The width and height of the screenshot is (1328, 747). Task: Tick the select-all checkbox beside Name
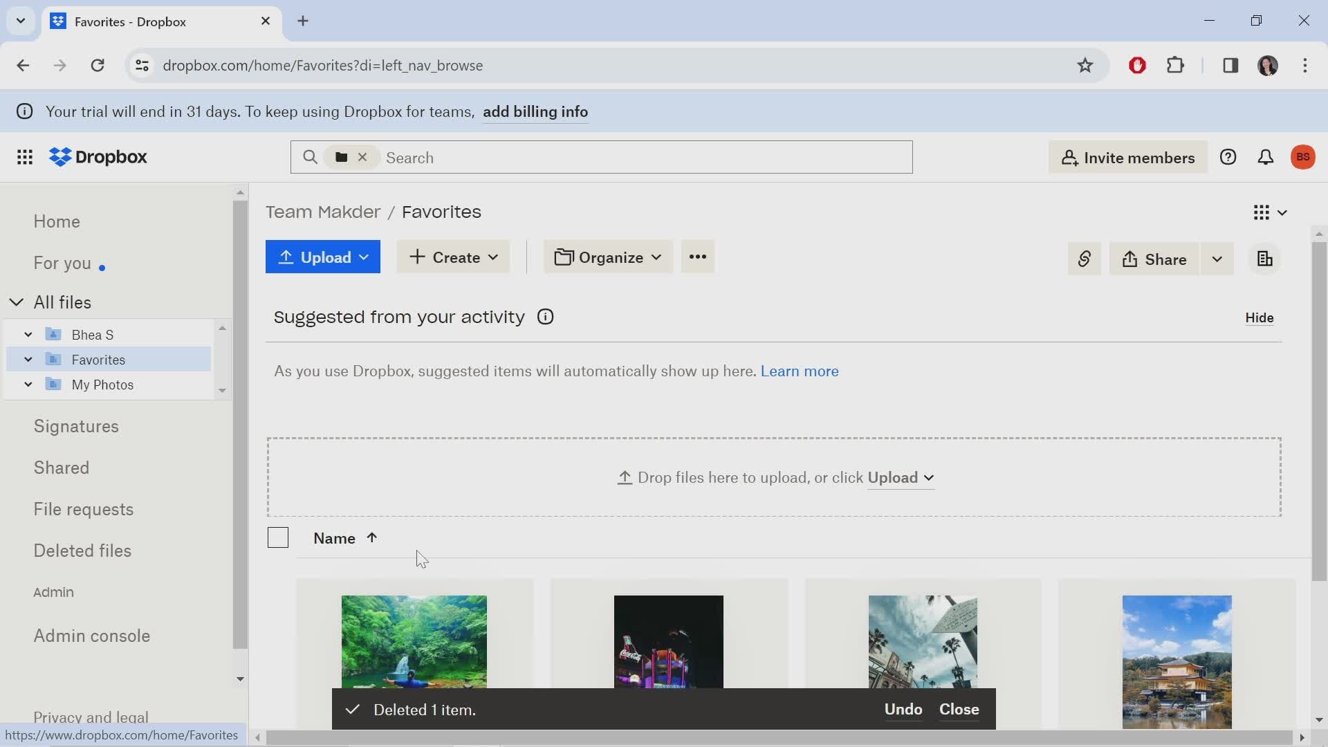pos(277,538)
